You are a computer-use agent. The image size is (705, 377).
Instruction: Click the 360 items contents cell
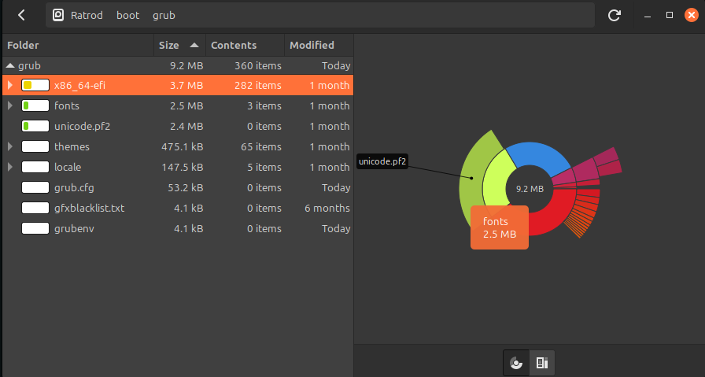coord(257,65)
